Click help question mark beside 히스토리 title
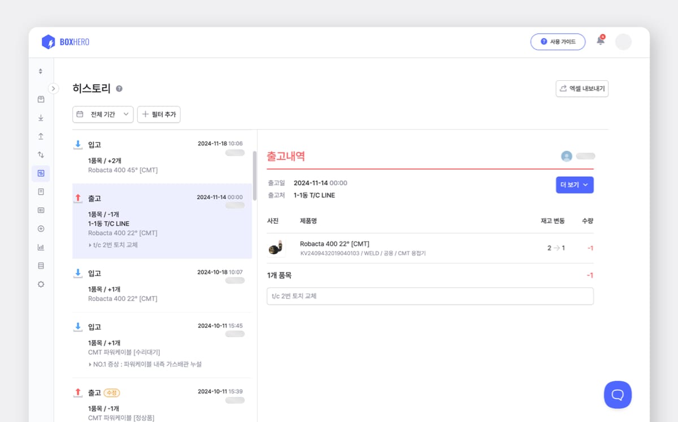 (x=119, y=89)
